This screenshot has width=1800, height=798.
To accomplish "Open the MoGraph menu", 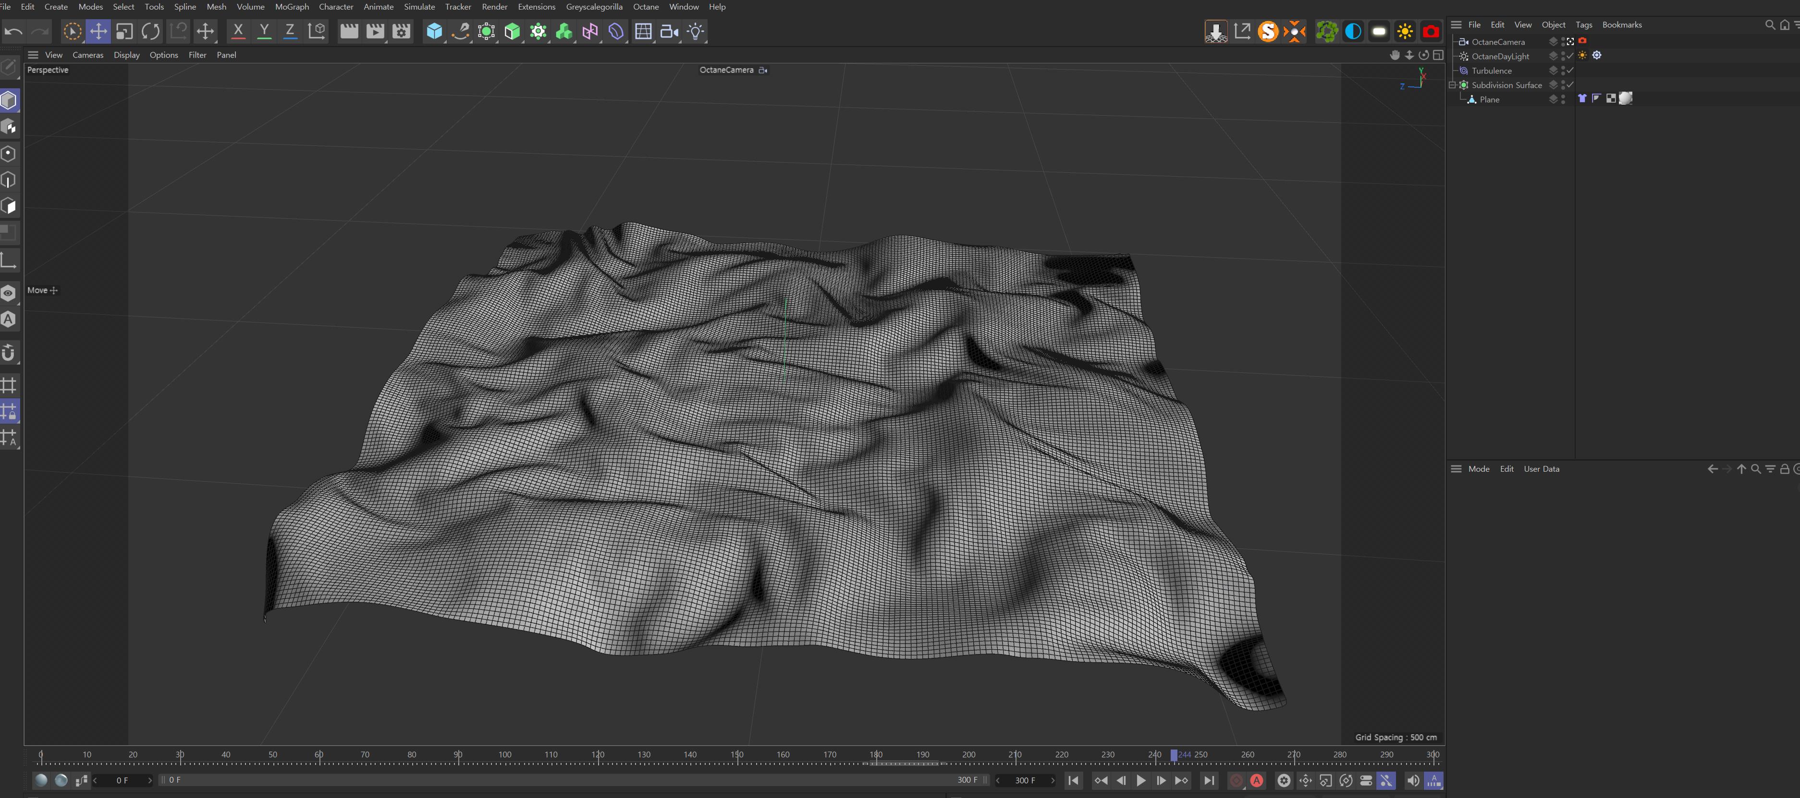I will [x=292, y=6].
